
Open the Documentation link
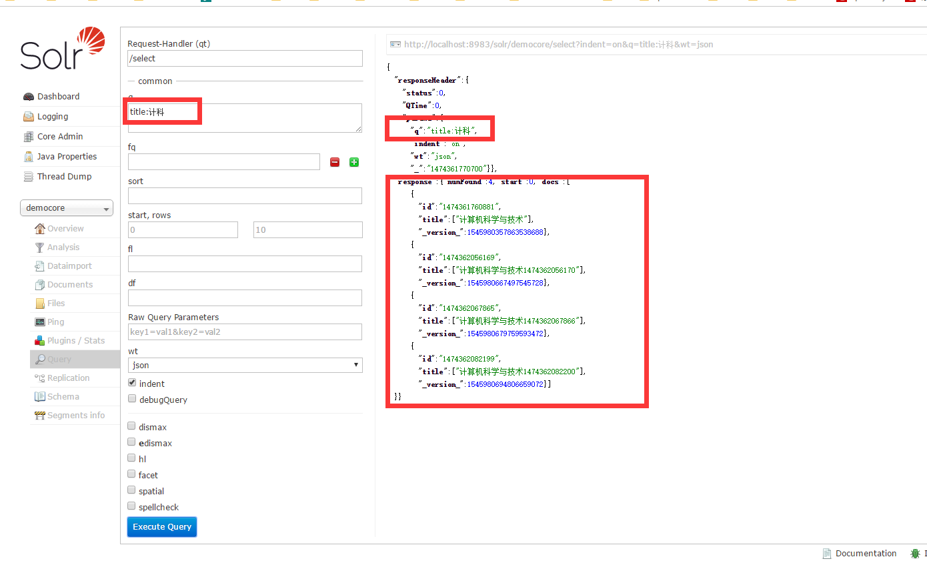coord(866,554)
